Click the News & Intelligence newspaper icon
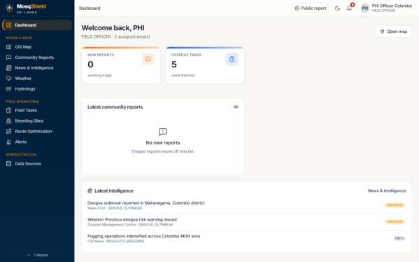Image resolution: width=419 pixels, height=262 pixels. coord(9,68)
